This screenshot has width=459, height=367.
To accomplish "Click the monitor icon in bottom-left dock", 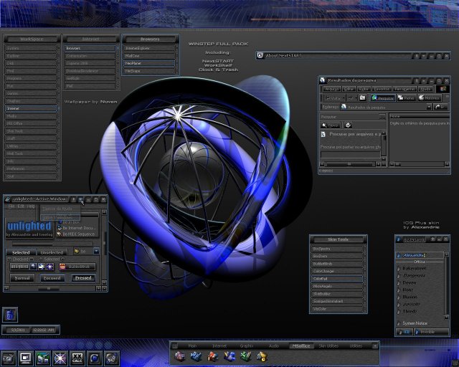I will [25, 357].
